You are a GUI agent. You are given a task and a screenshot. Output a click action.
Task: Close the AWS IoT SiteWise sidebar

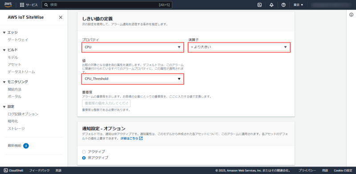pyautogui.click(x=61, y=17)
